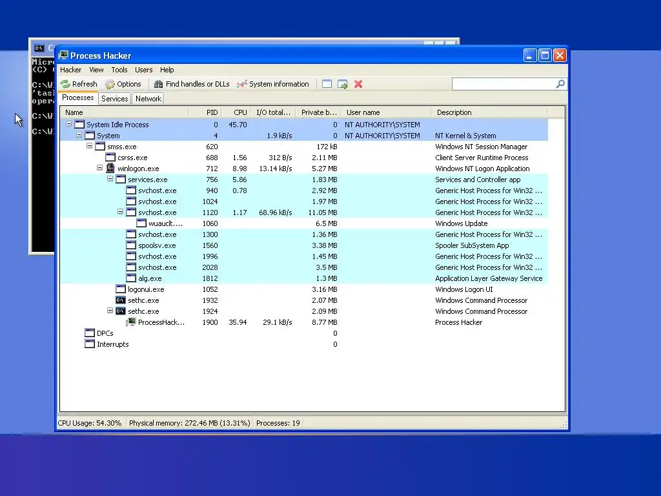The height and width of the screenshot is (496, 661).
Task: Sort by the Name column header
Action: click(125, 112)
